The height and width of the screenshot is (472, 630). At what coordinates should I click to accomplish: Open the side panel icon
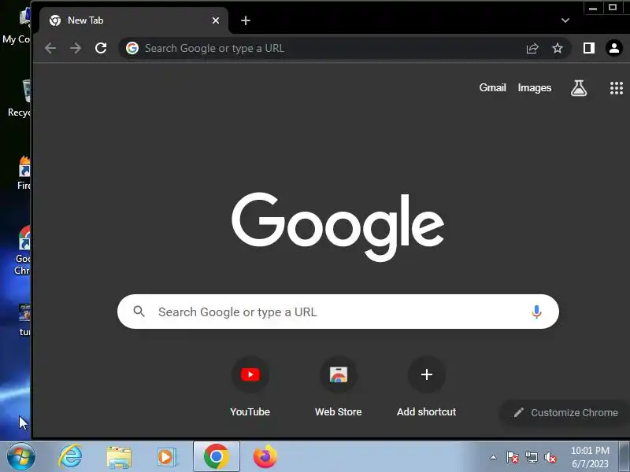[588, 48]
